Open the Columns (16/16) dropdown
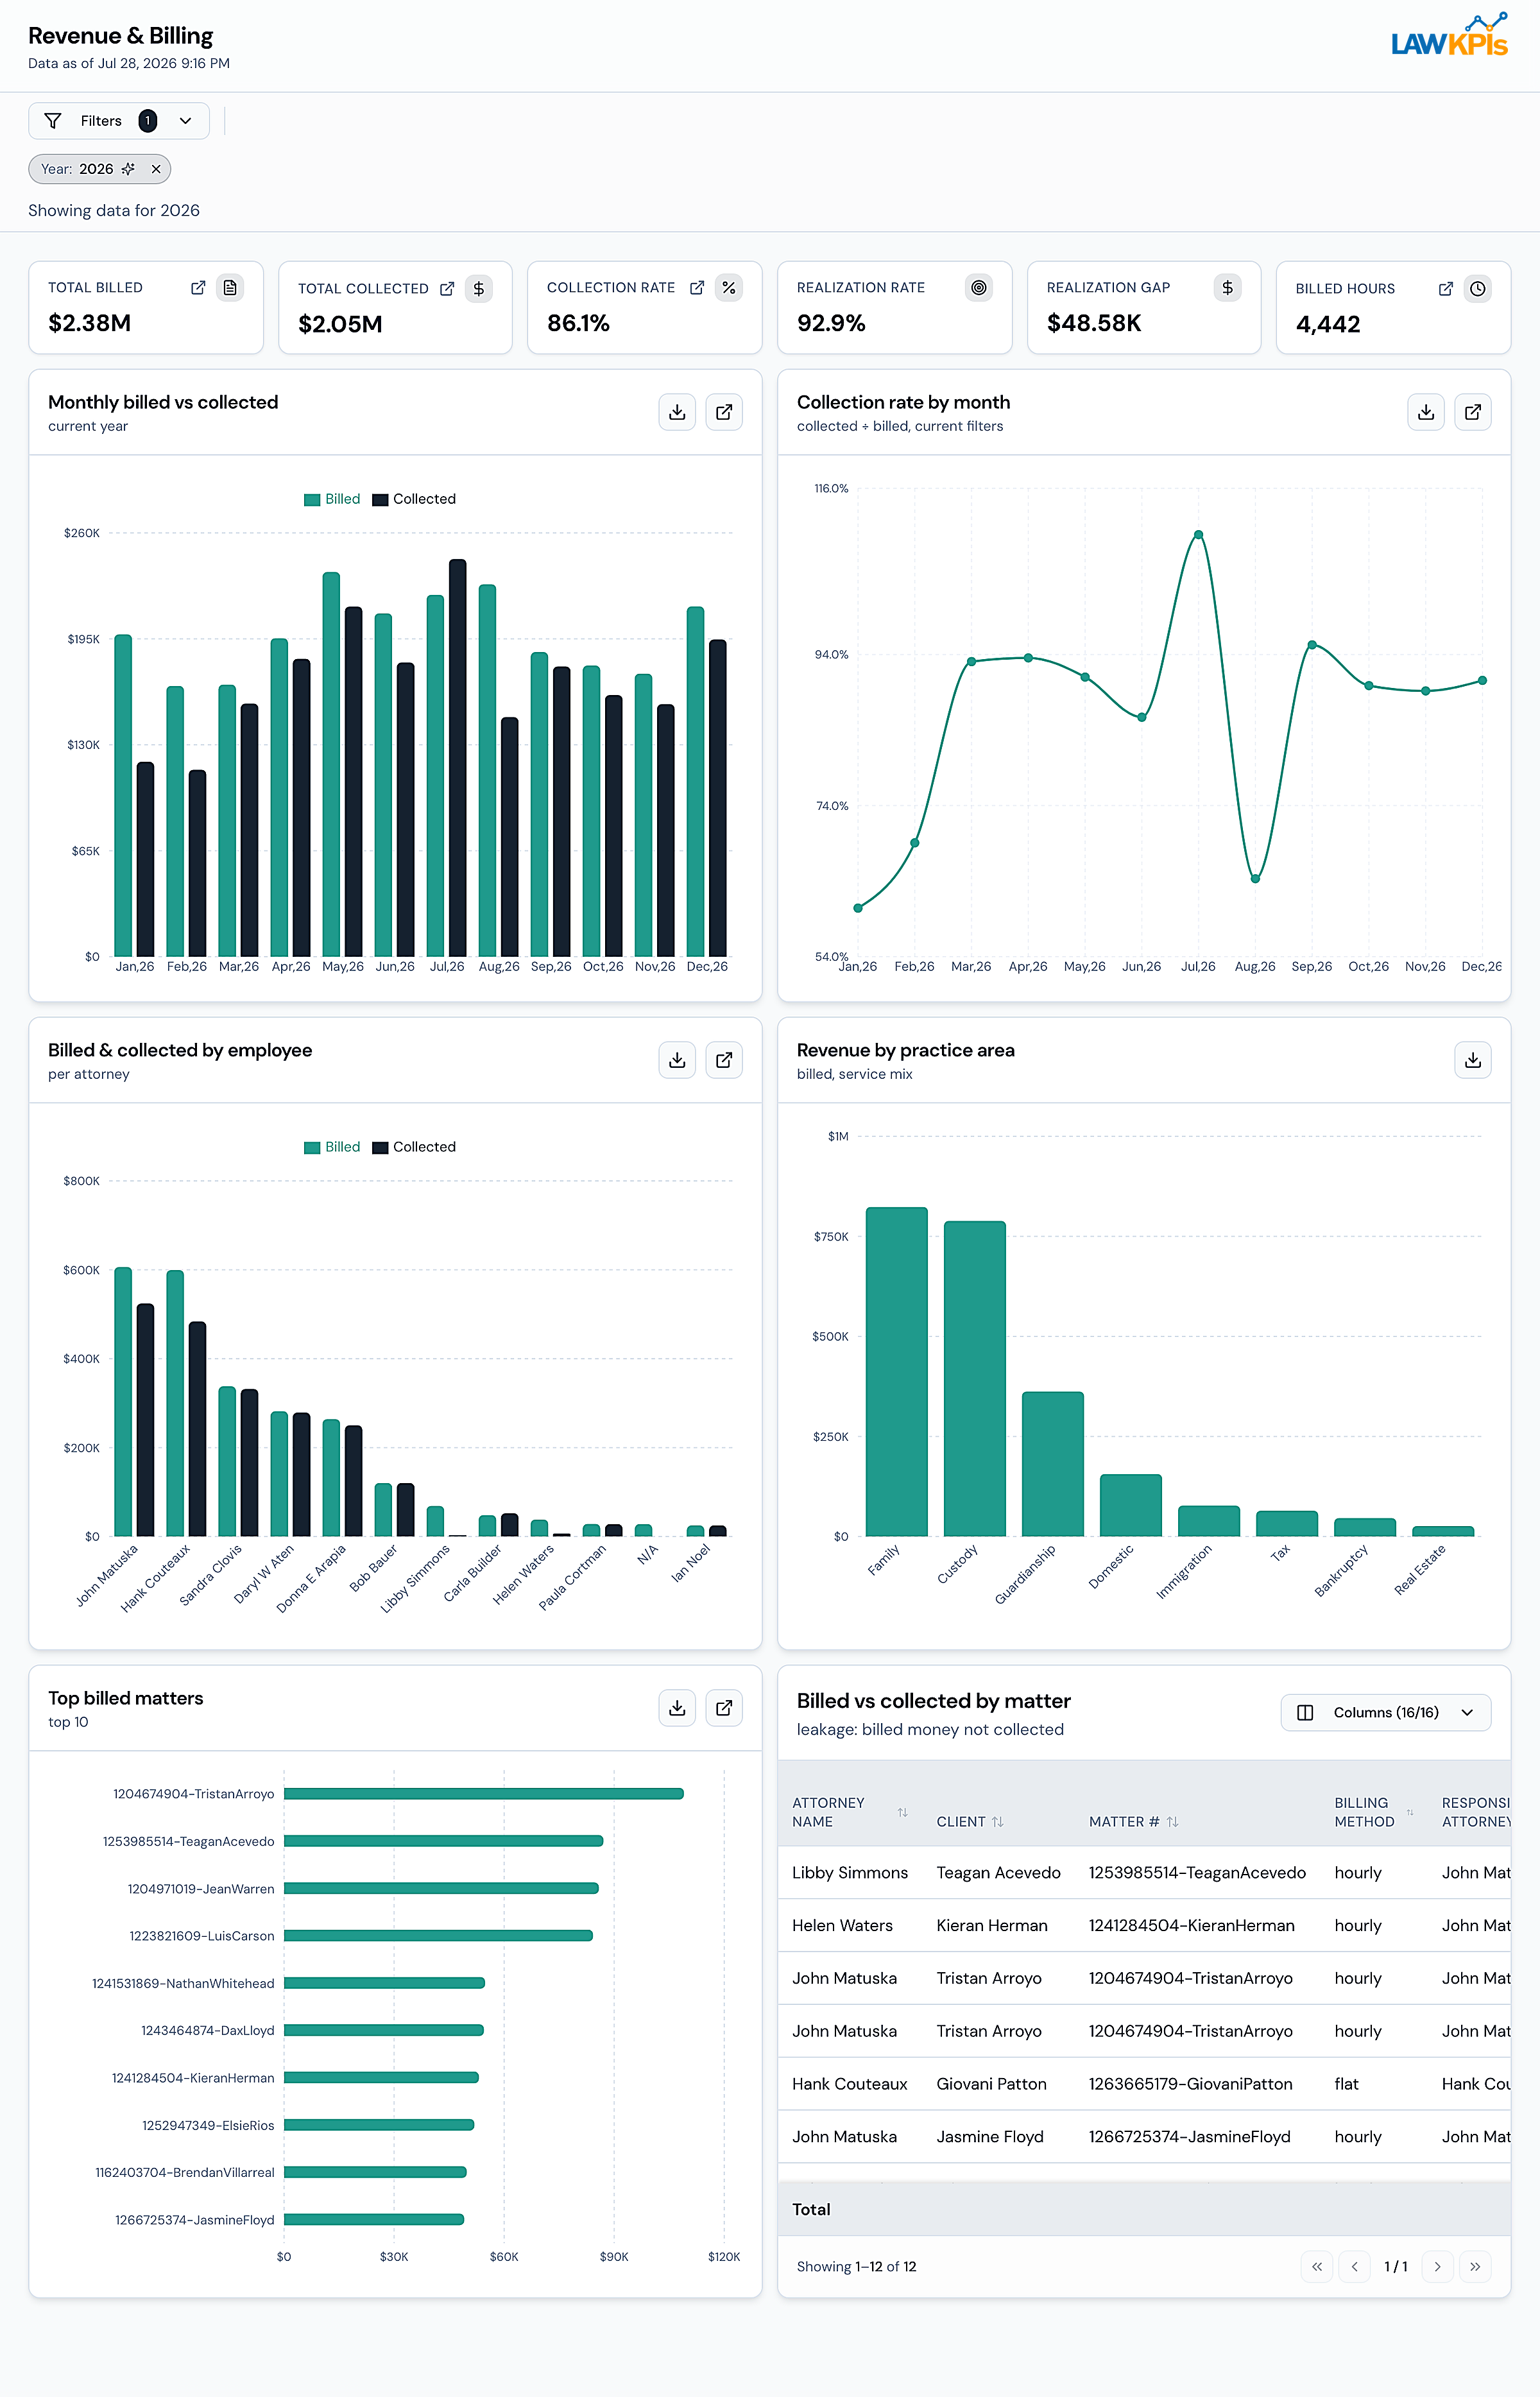 tap(1386, 1713)
